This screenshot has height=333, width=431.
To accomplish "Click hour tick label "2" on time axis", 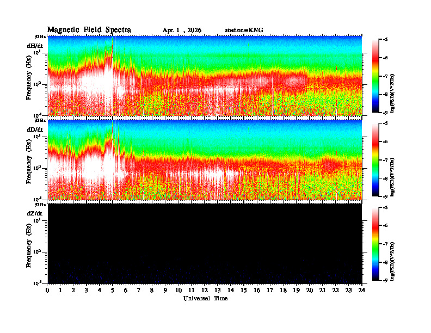I will pos(73,290).
